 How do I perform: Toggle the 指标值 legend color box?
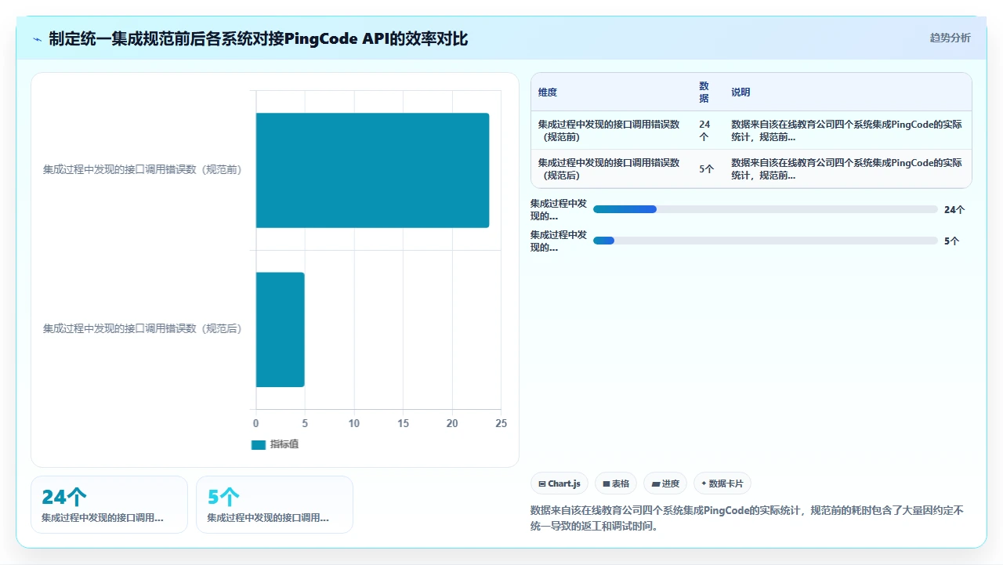(258, 444)
